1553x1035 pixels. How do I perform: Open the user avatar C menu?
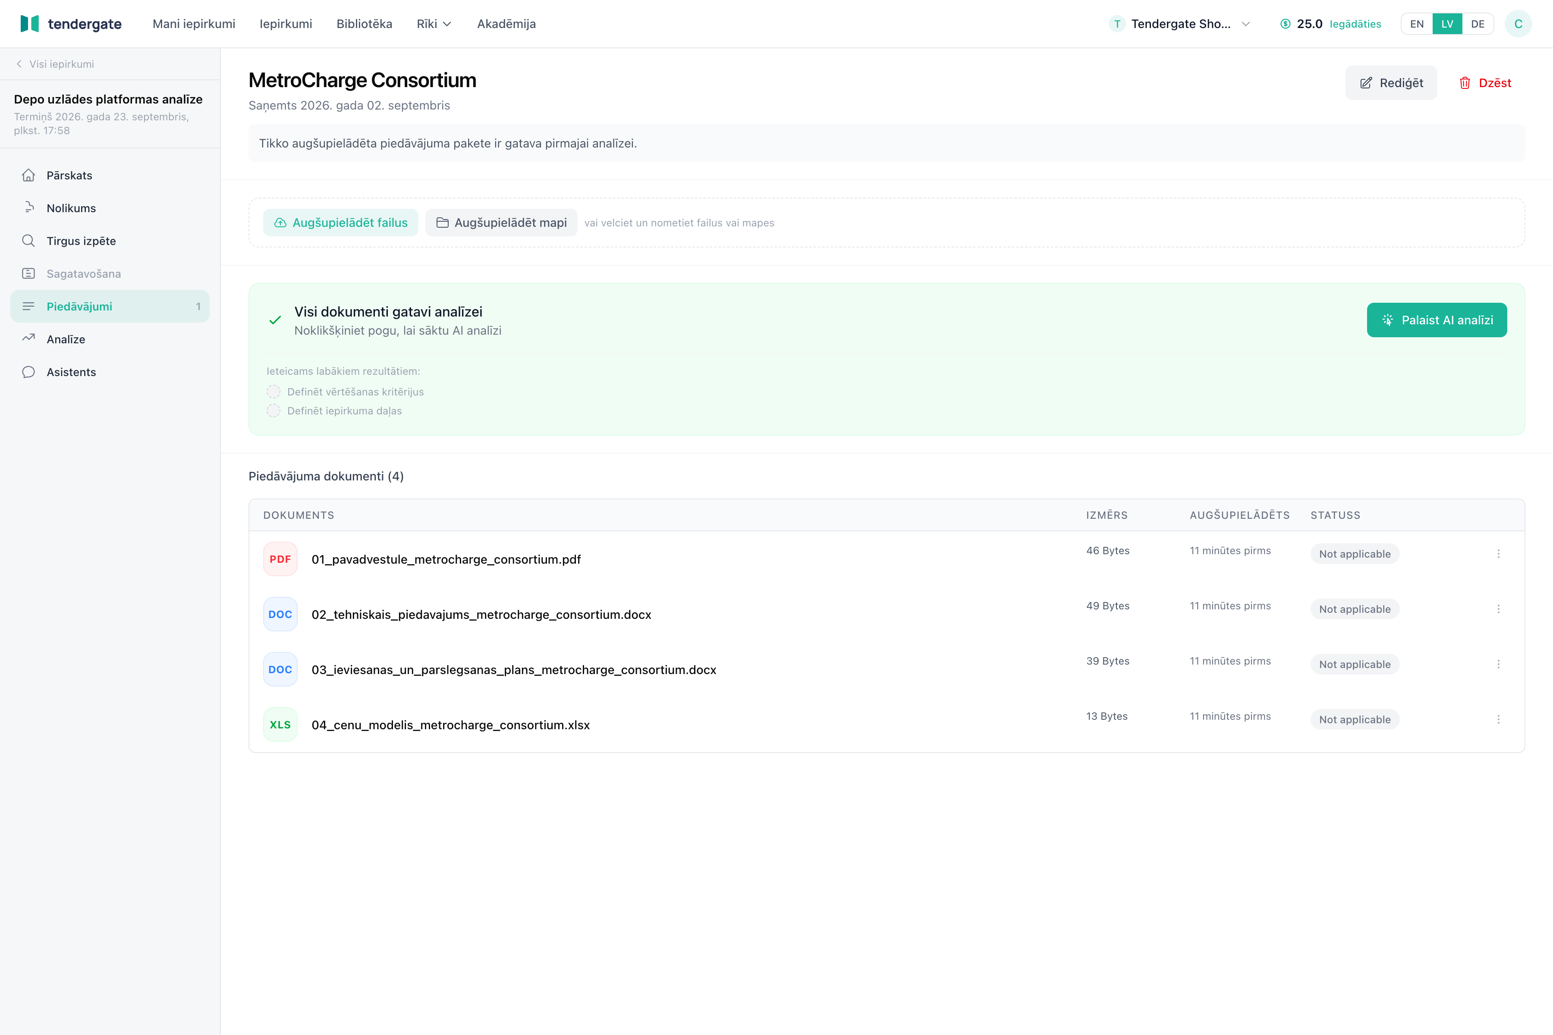[1518, 24]
